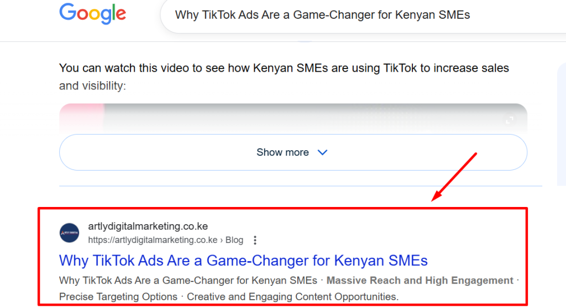Click the Artly Digital site favicon
The height and width of the screenshot is (308, 566).
click(x=70, y=232)
